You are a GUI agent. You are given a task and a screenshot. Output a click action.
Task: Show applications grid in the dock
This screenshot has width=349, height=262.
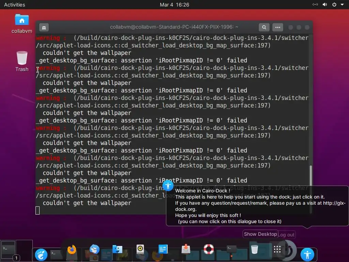click(x=277, y=249)
